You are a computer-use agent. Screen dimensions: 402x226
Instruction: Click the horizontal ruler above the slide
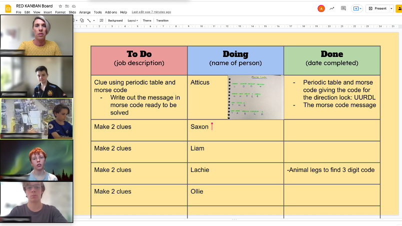coord(236,26)
